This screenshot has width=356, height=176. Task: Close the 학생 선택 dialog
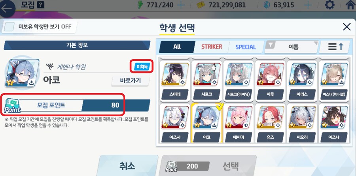click(347, 27)
